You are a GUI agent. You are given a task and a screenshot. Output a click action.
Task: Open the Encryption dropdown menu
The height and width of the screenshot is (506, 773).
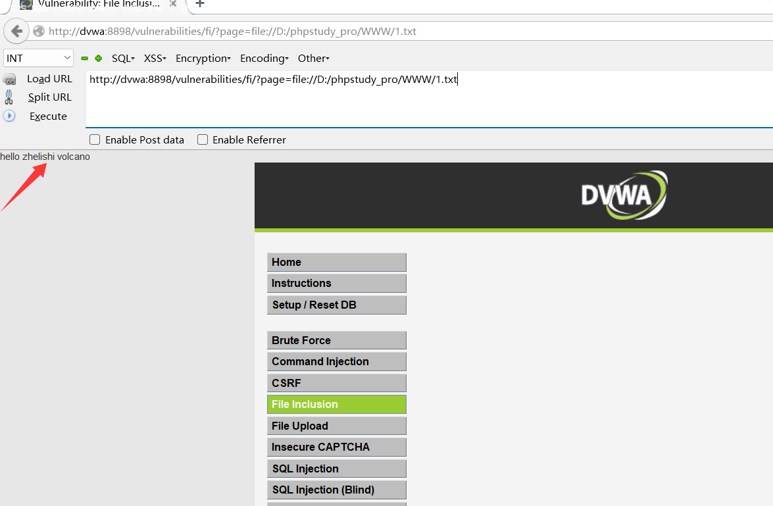pos(203,58)
